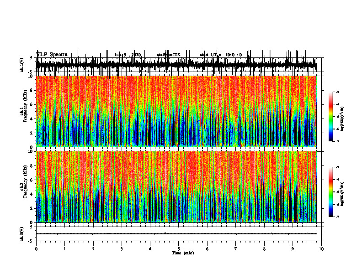362x279 pixels.
Task: Click time axis tick label '3'
Action: [x=122, y=249]
